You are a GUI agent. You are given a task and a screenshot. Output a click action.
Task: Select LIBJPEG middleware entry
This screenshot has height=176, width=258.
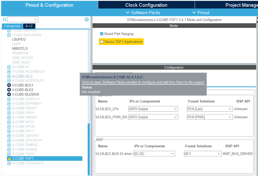click(x=19, y=39)
